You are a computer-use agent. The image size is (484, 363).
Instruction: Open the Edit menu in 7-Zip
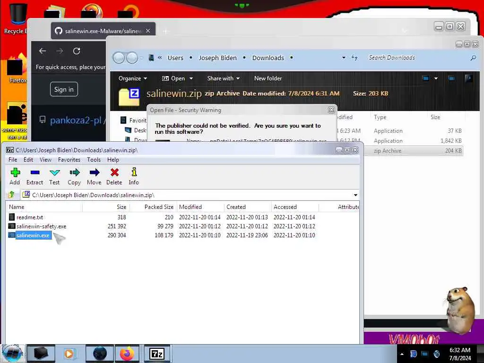[x=28, y=160]
